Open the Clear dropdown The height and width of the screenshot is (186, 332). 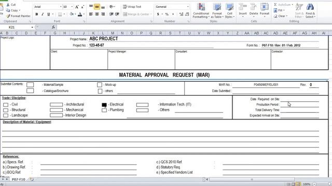coord(281,16)
